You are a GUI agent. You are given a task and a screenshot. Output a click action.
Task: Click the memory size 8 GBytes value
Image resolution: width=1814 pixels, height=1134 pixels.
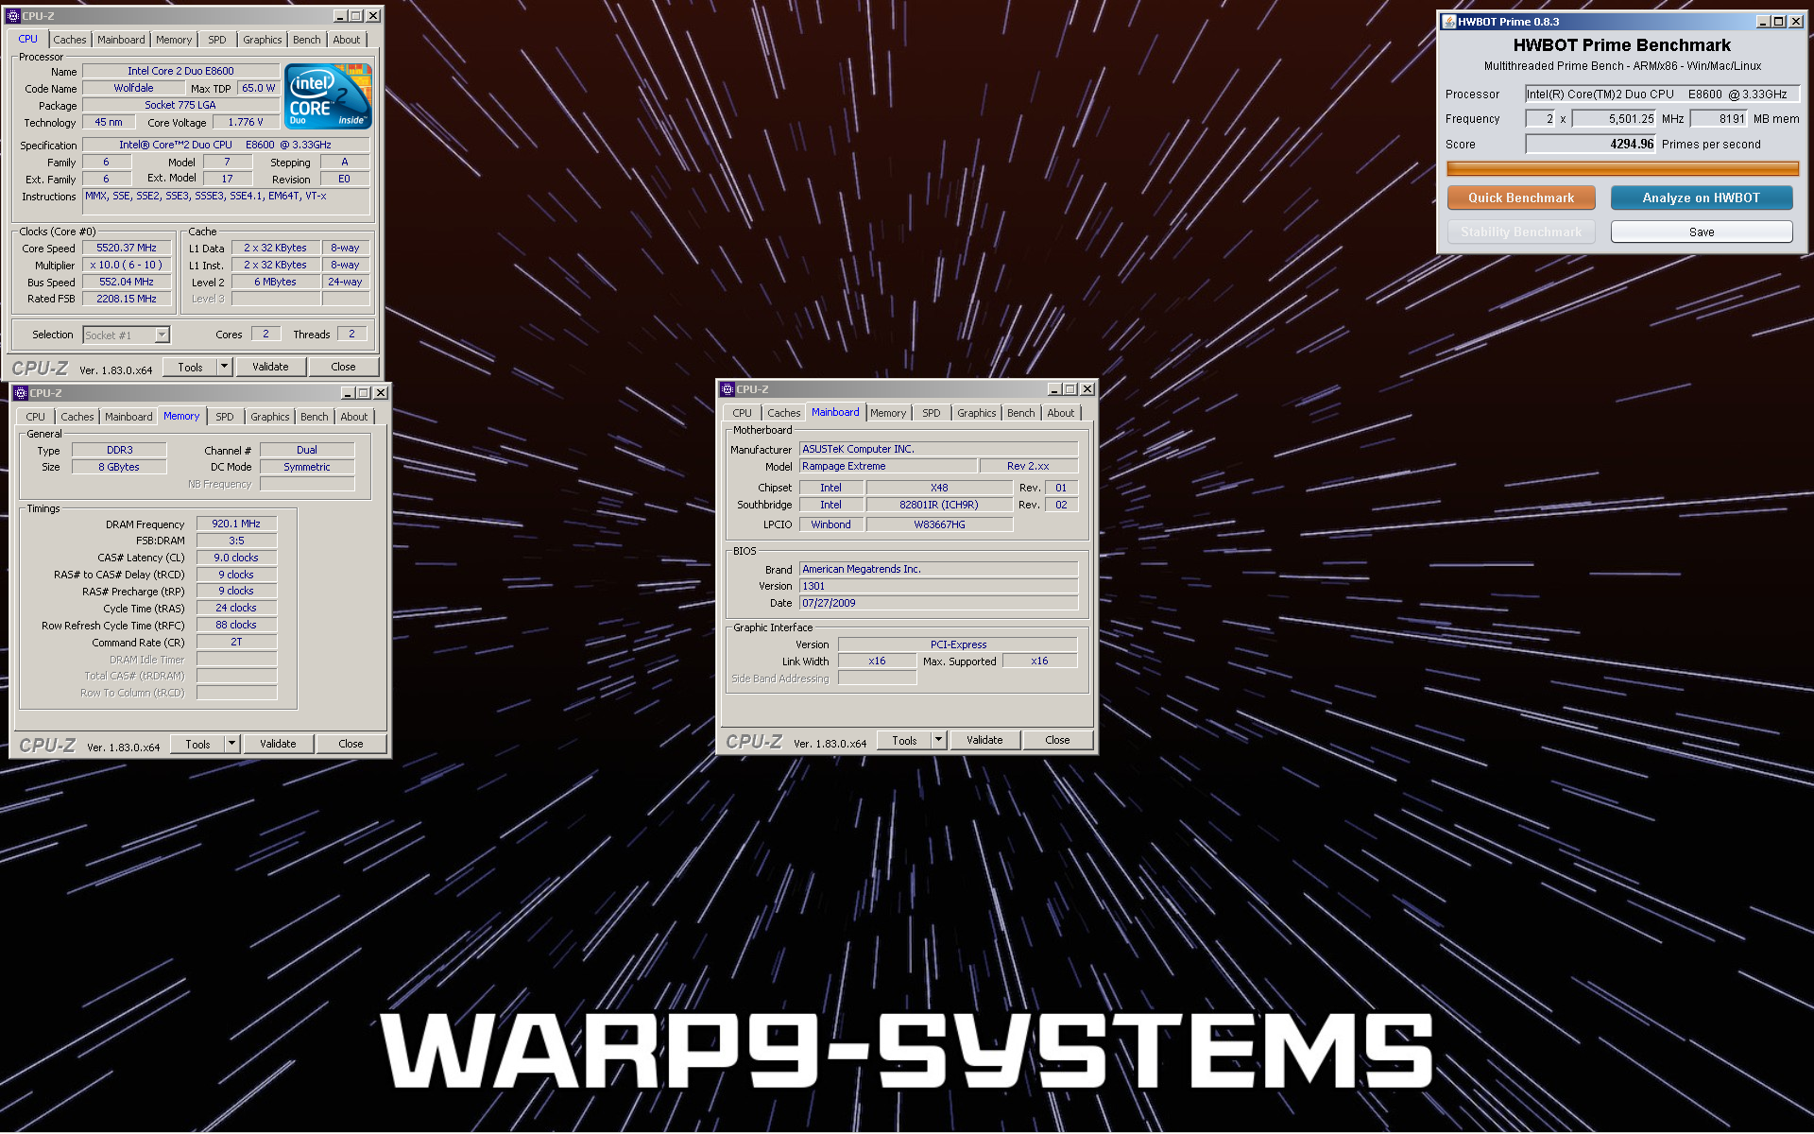[119, 467]
